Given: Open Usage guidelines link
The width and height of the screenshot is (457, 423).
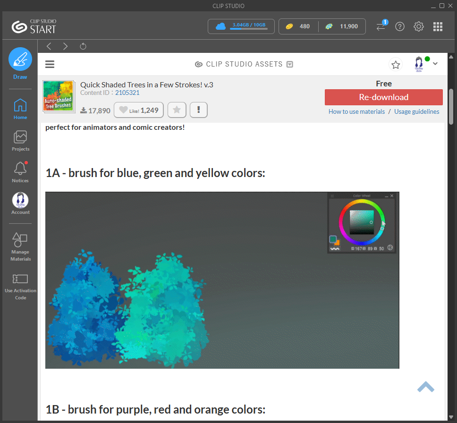Looking at the screenshot, I should (x=416, y=112).
